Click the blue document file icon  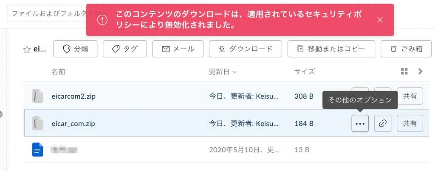[x=38, y=149]
